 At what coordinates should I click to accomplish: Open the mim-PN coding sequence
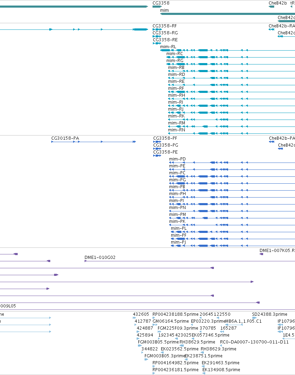[x=177, y=208]
